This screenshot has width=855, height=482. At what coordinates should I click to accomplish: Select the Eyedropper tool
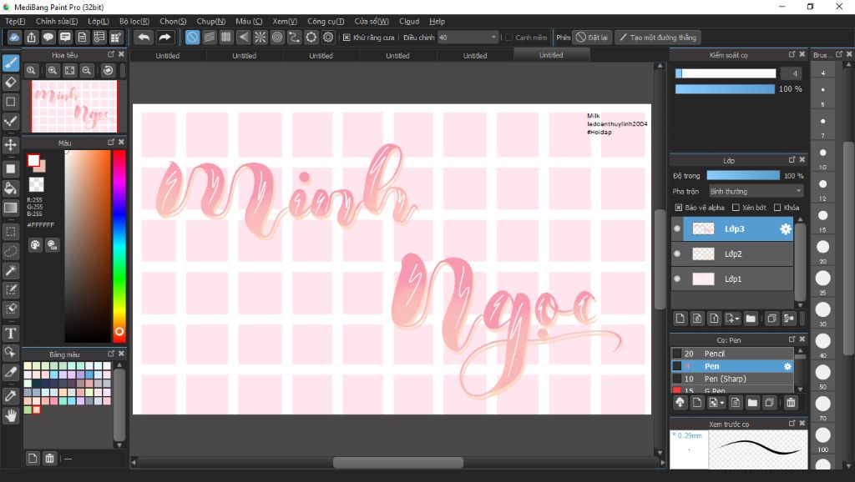(x=11, y=395)
